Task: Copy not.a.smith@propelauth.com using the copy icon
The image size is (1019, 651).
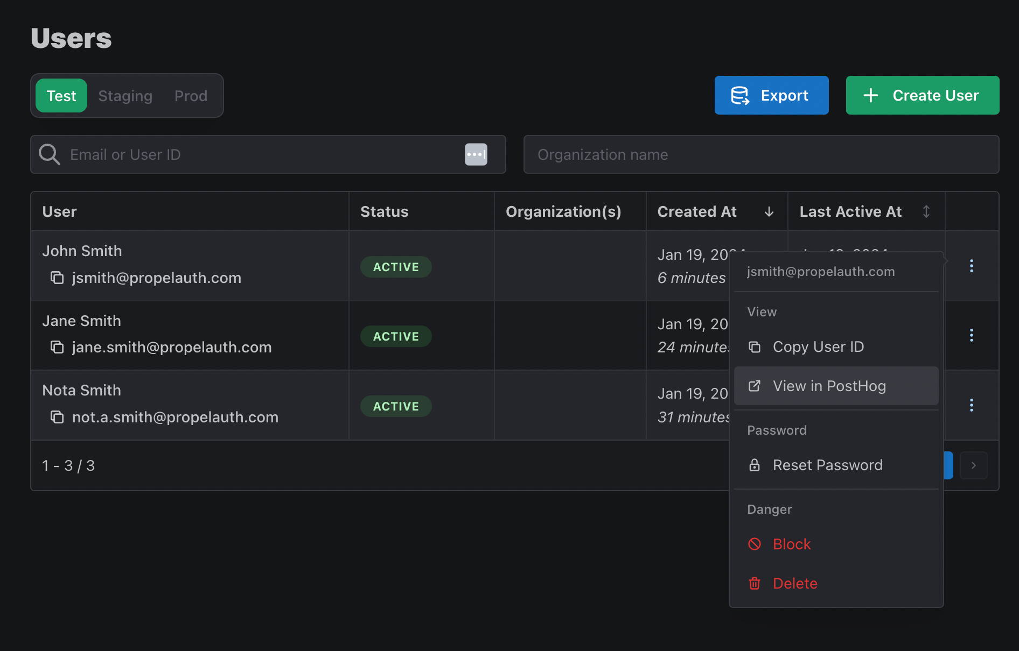Action: pos(57,417)
